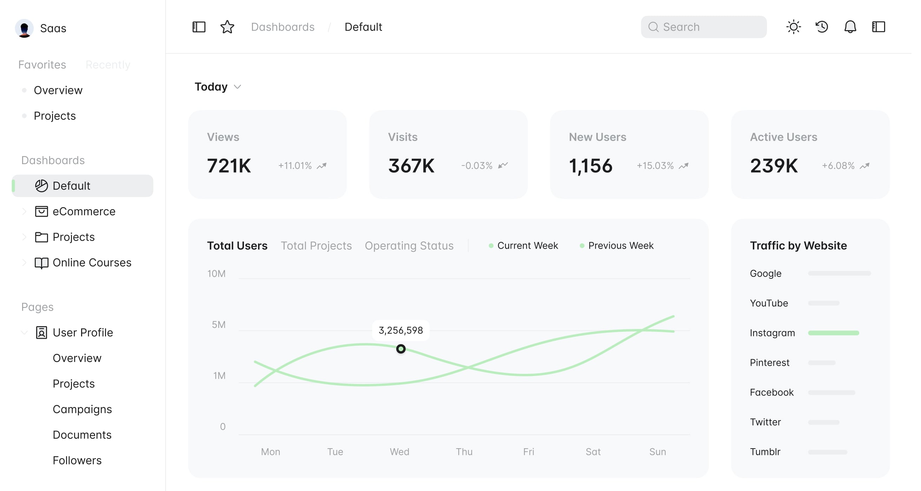Switch to the Recently tab
The height and width of the screenshot is (491, 921).
tap(108, 65)
